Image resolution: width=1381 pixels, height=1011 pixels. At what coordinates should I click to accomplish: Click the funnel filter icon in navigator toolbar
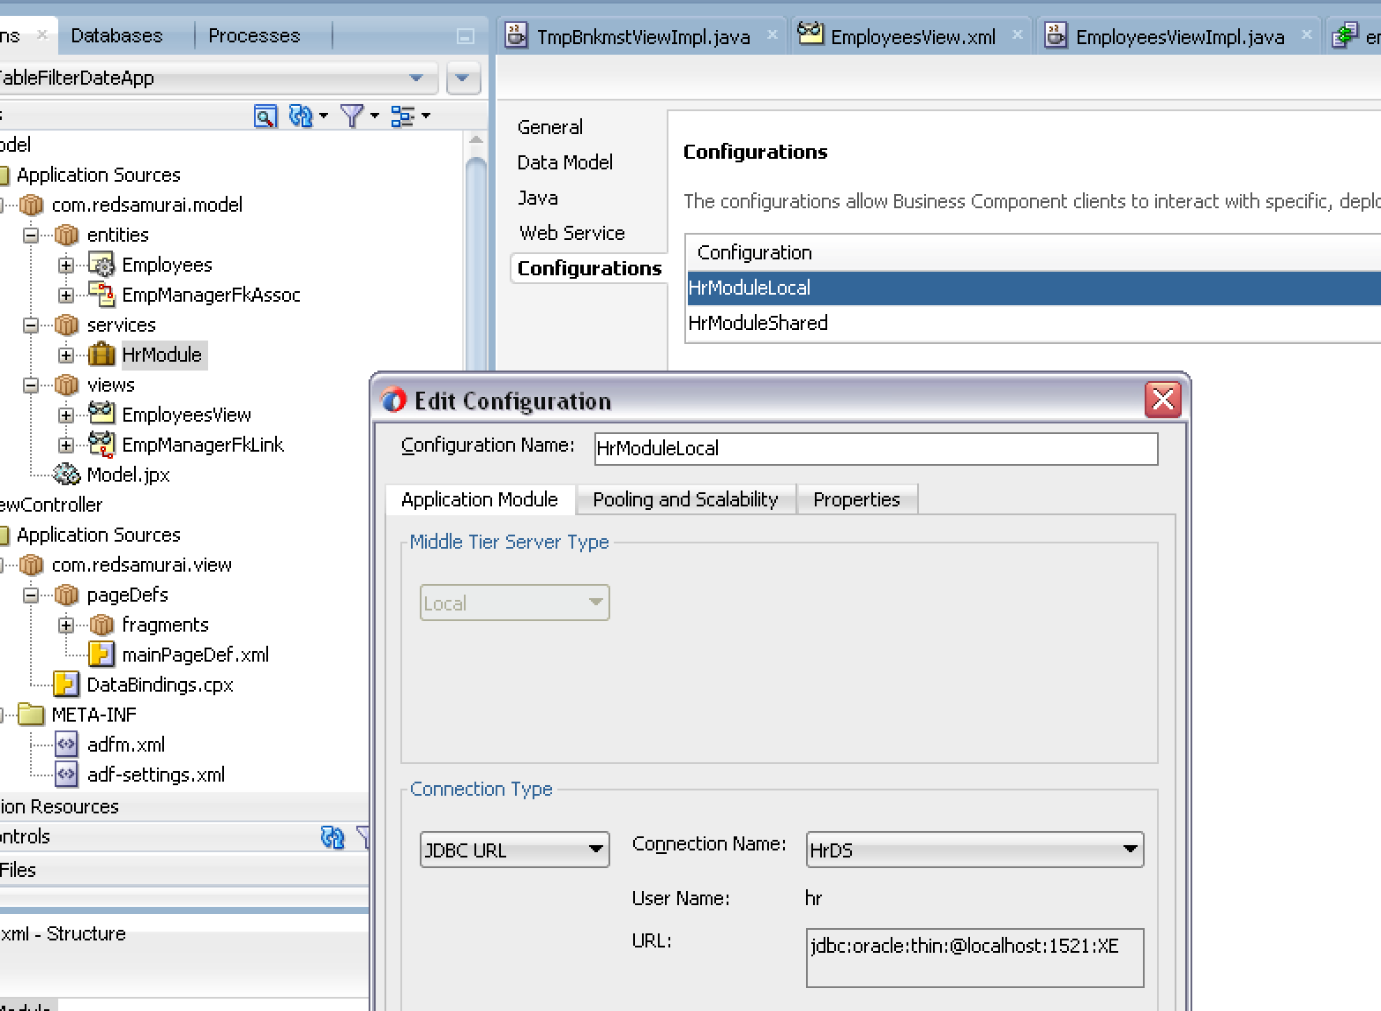click(x=352, y=116)
